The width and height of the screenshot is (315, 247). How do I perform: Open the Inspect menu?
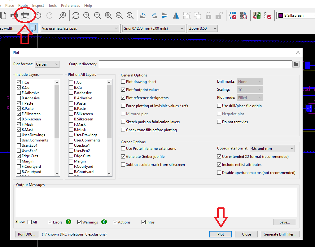click(38, 6)
